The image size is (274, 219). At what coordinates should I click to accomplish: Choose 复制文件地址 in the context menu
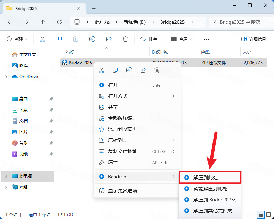tap(137, 151)
